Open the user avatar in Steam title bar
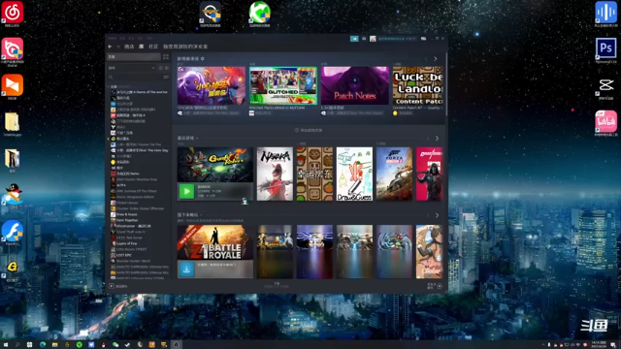621x349 pixels. (x=373, y=39)
